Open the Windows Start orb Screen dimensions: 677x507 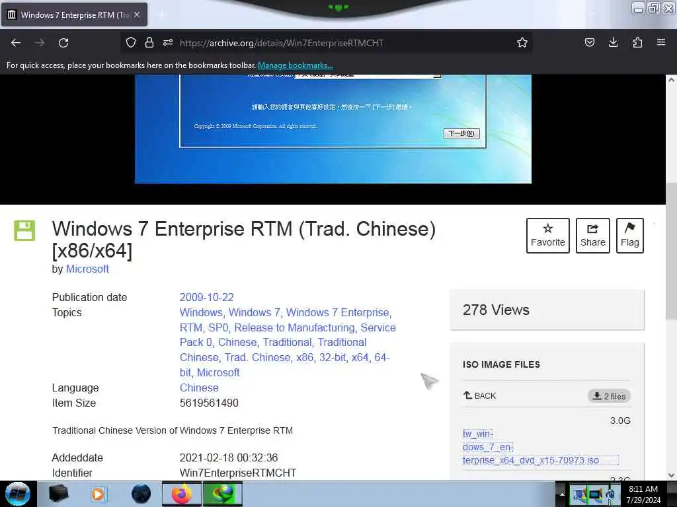pyautogui.click(x=18, y=494)
